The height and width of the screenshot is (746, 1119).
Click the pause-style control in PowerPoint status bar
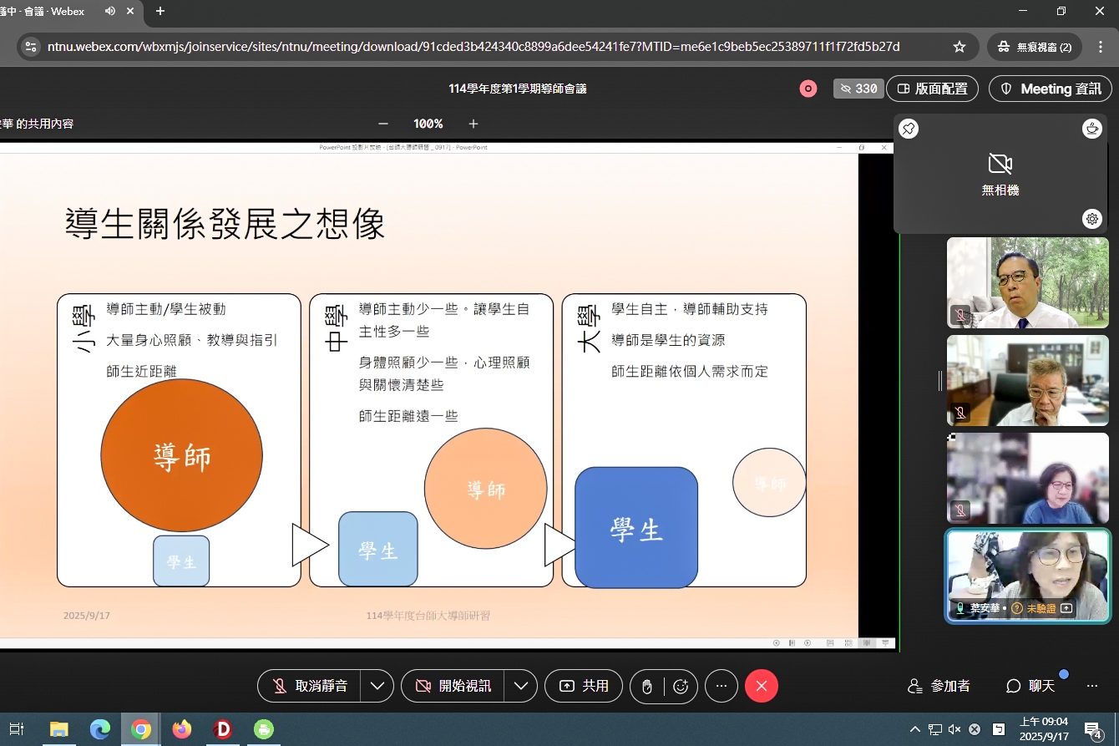click(792, 643)
